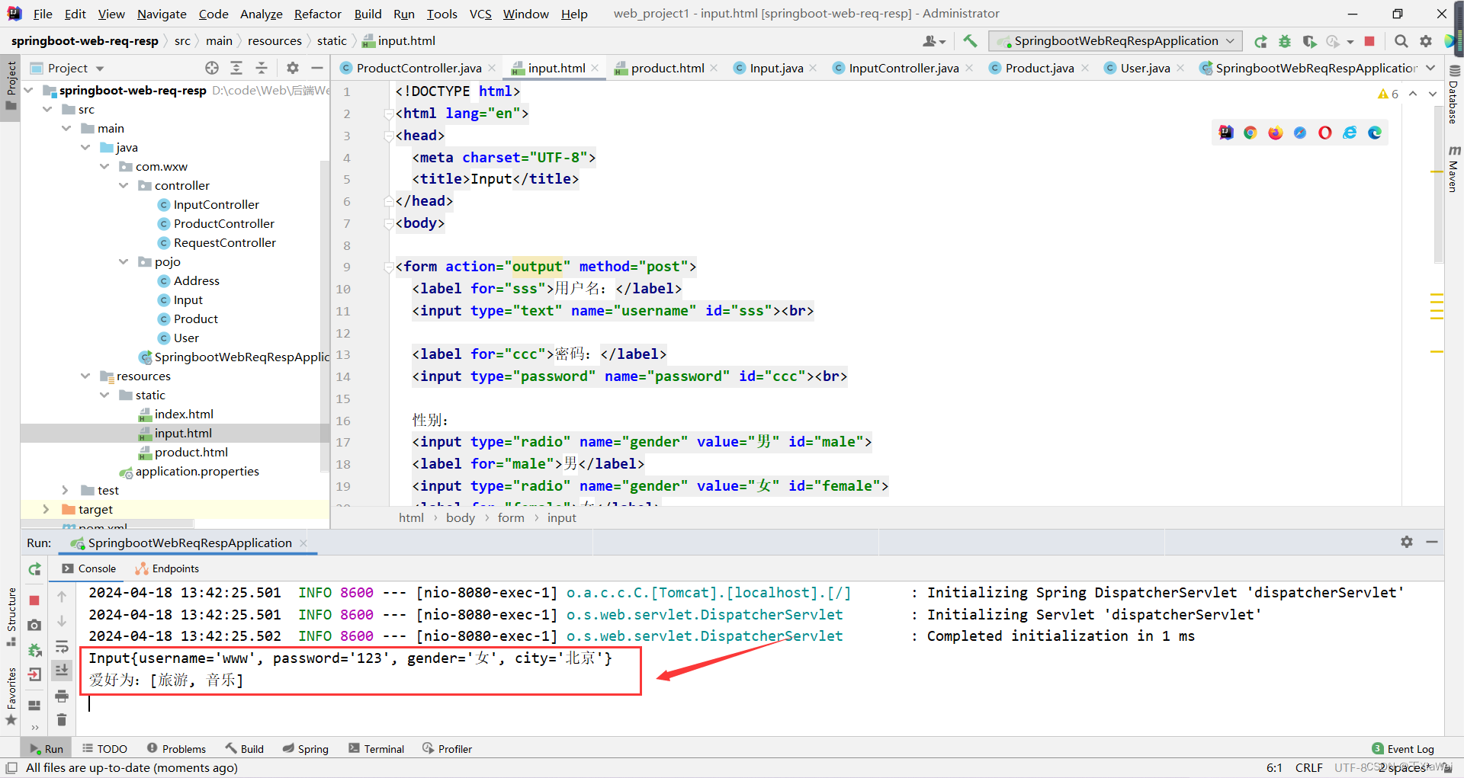Collapse the pojo package node
The image size is (1464, 778).
pos(124,261)
